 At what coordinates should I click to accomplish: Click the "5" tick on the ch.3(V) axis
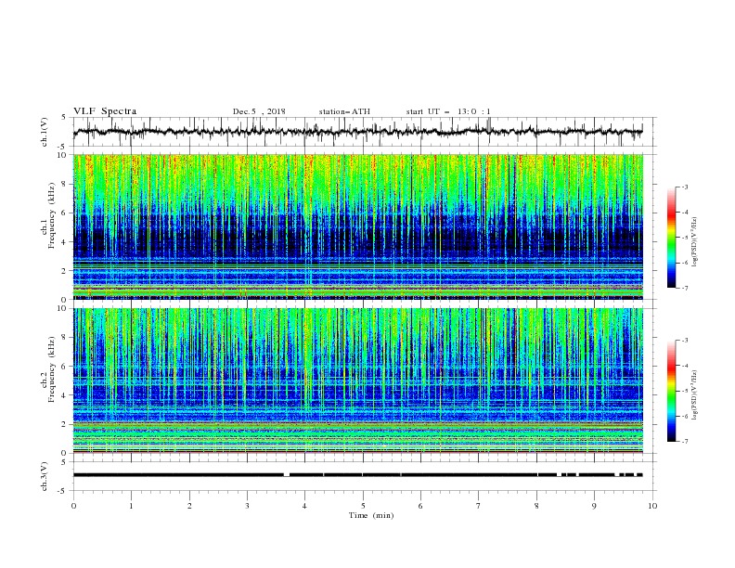coord(64,461)
